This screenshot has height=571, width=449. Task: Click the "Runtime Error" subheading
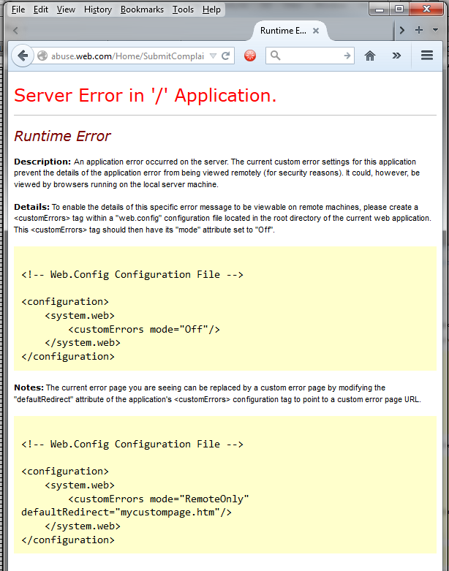[x=62, y=136]
